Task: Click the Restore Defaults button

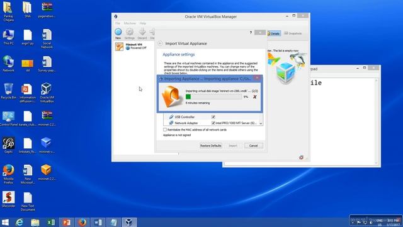Action: [x=211, y=146]
